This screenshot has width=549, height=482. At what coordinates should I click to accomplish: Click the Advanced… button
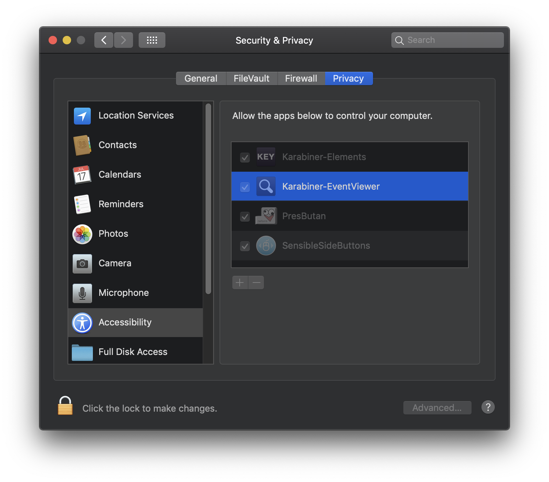coord(437,408)
